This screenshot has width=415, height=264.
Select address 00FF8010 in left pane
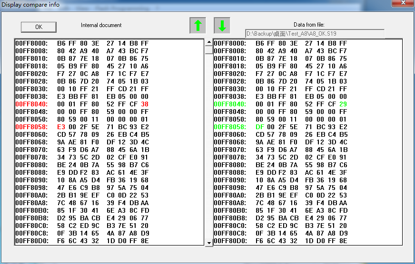click(31, 58)
